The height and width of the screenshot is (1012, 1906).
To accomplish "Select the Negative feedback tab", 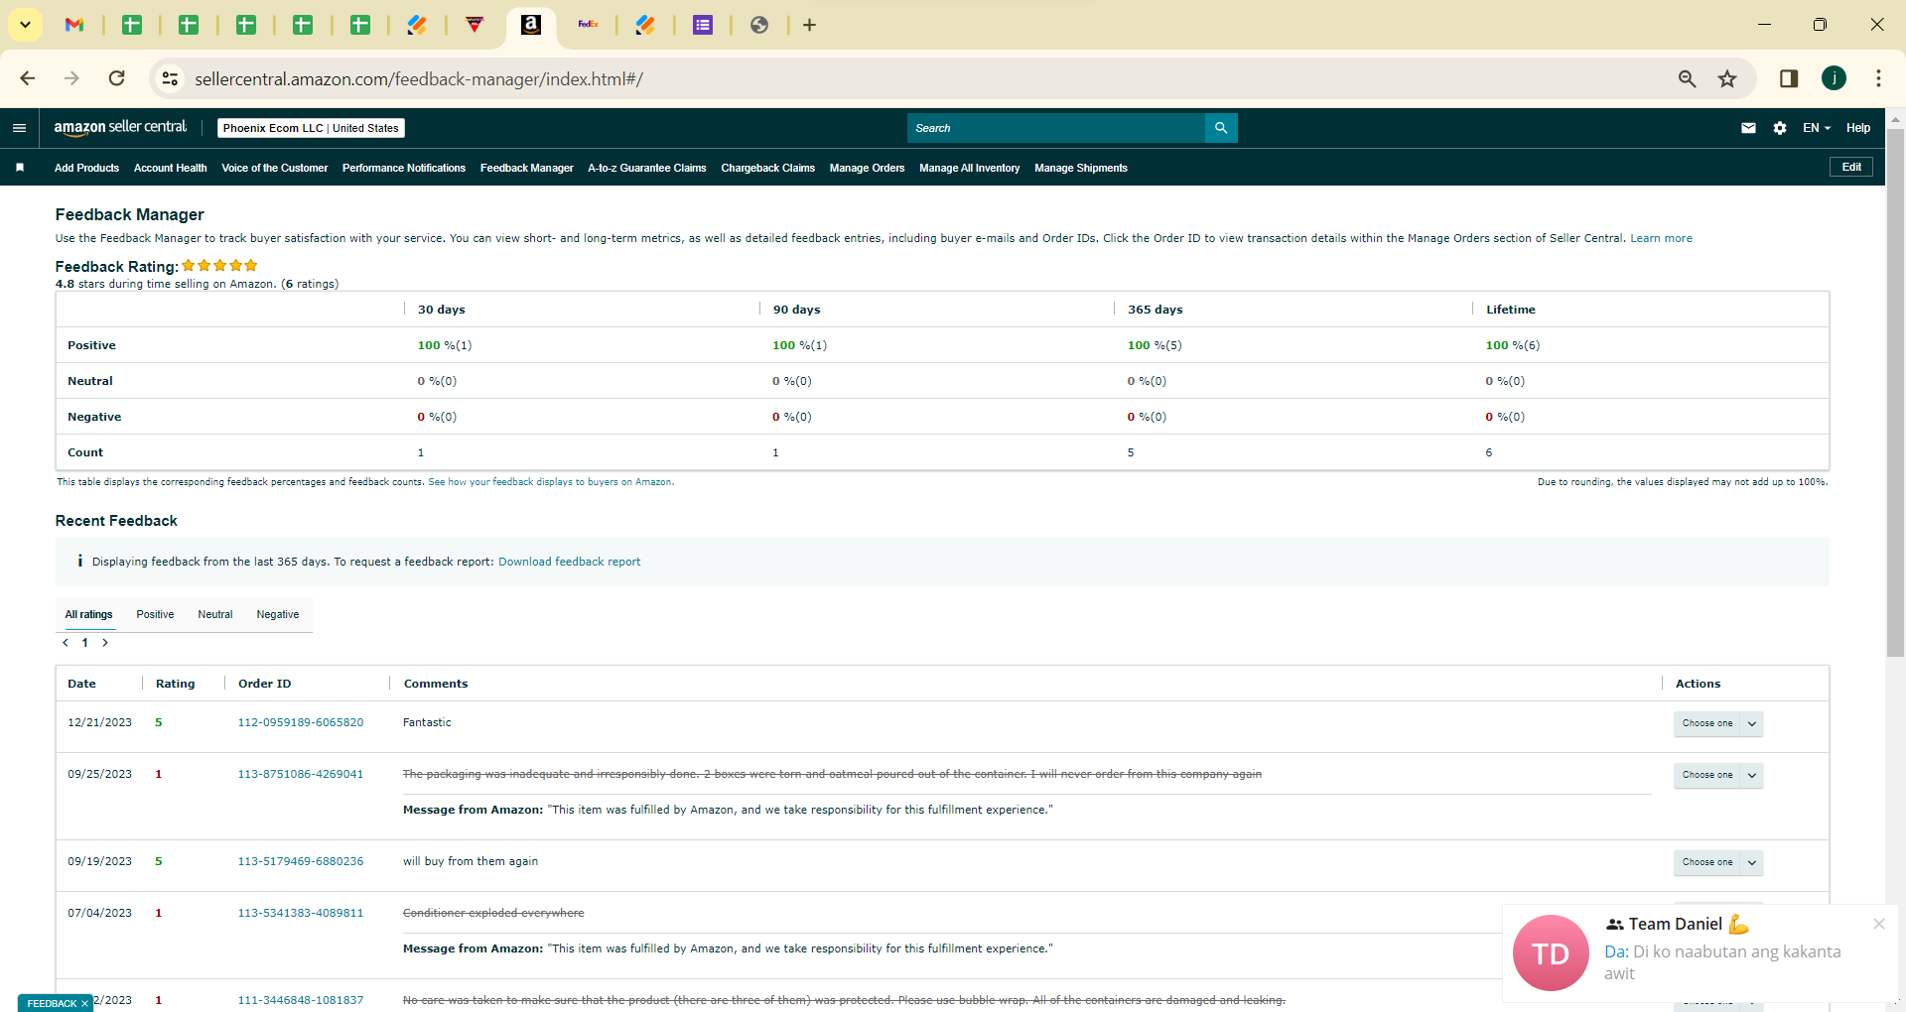I will click(278, 615).
